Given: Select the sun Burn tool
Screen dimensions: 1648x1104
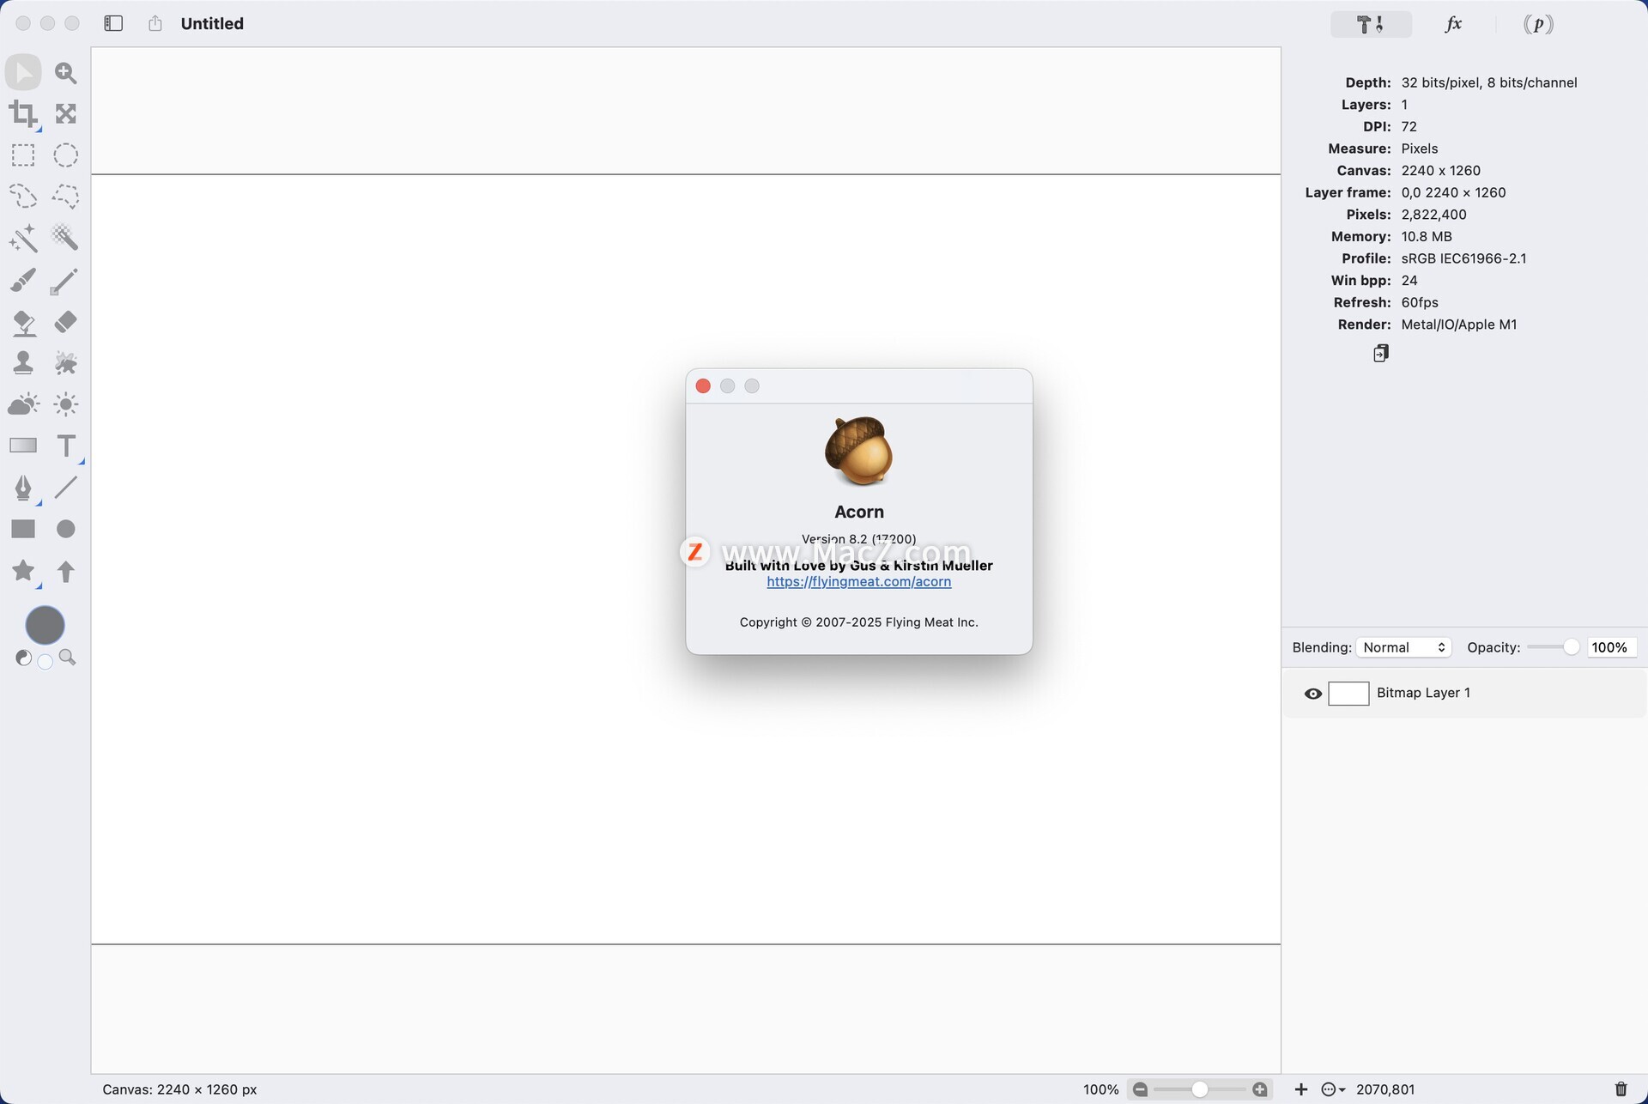Looking at the screenshot, I should pyautogui.click(x=66, y=404).
